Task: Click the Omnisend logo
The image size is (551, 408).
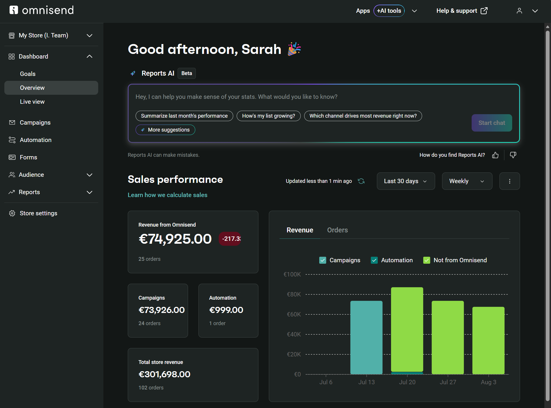Action: pos(41,10)
